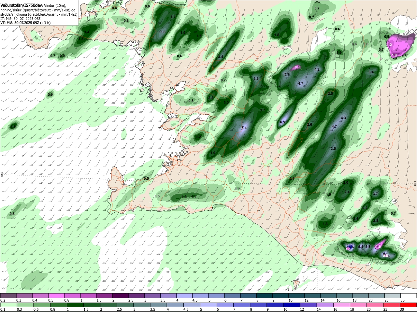Select the 2.8 precipitation value

click(376, 220)
